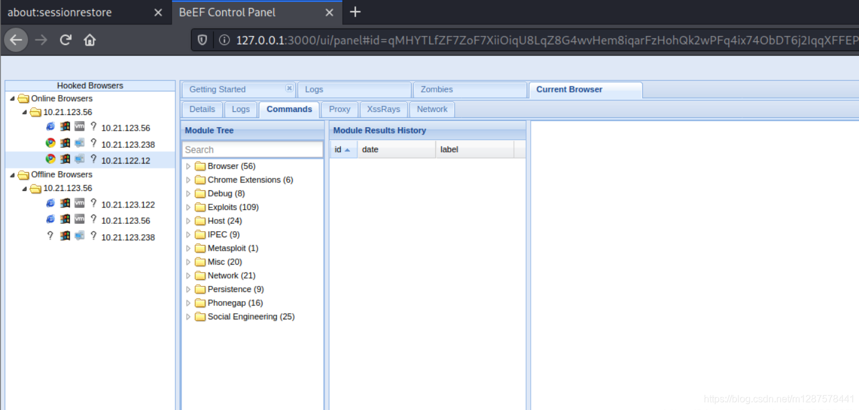Image resolution: width=859 pixels, height=410 pixels.
Task: Collapse the Online Browsers tree node
Action: point(12,99)
